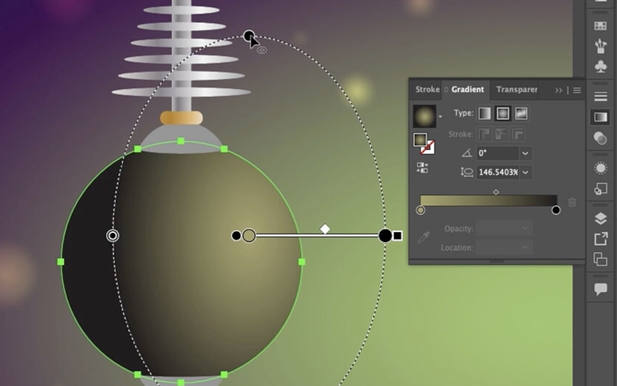The height and width of the screenshot is (386, 617).
Task: Select Radial Gradient type
Action: click(x=503, y=114)
